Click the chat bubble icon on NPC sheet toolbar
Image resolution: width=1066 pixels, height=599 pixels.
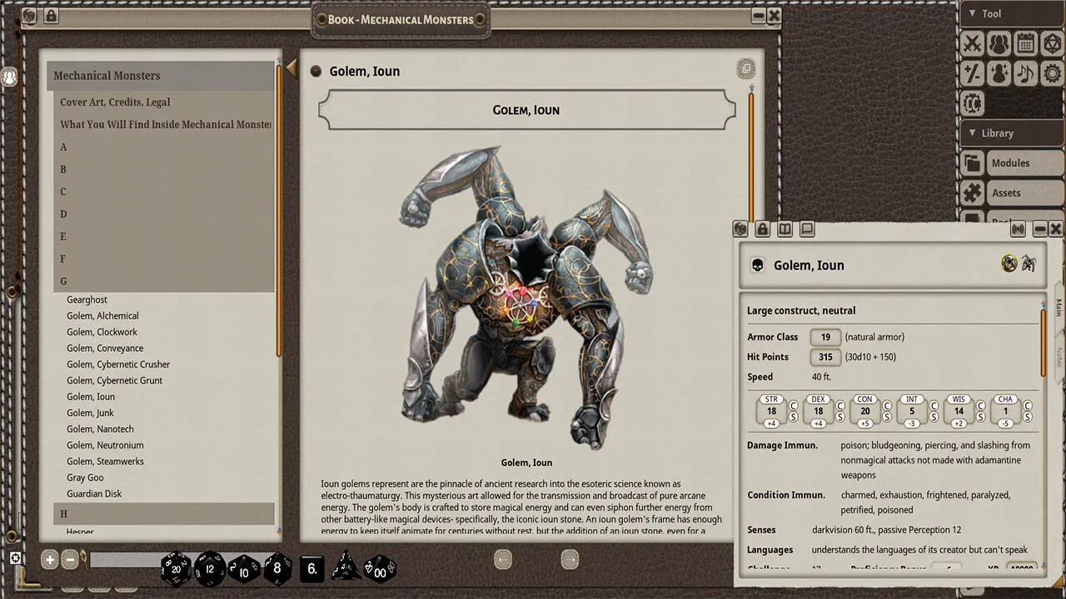(806, 229)
